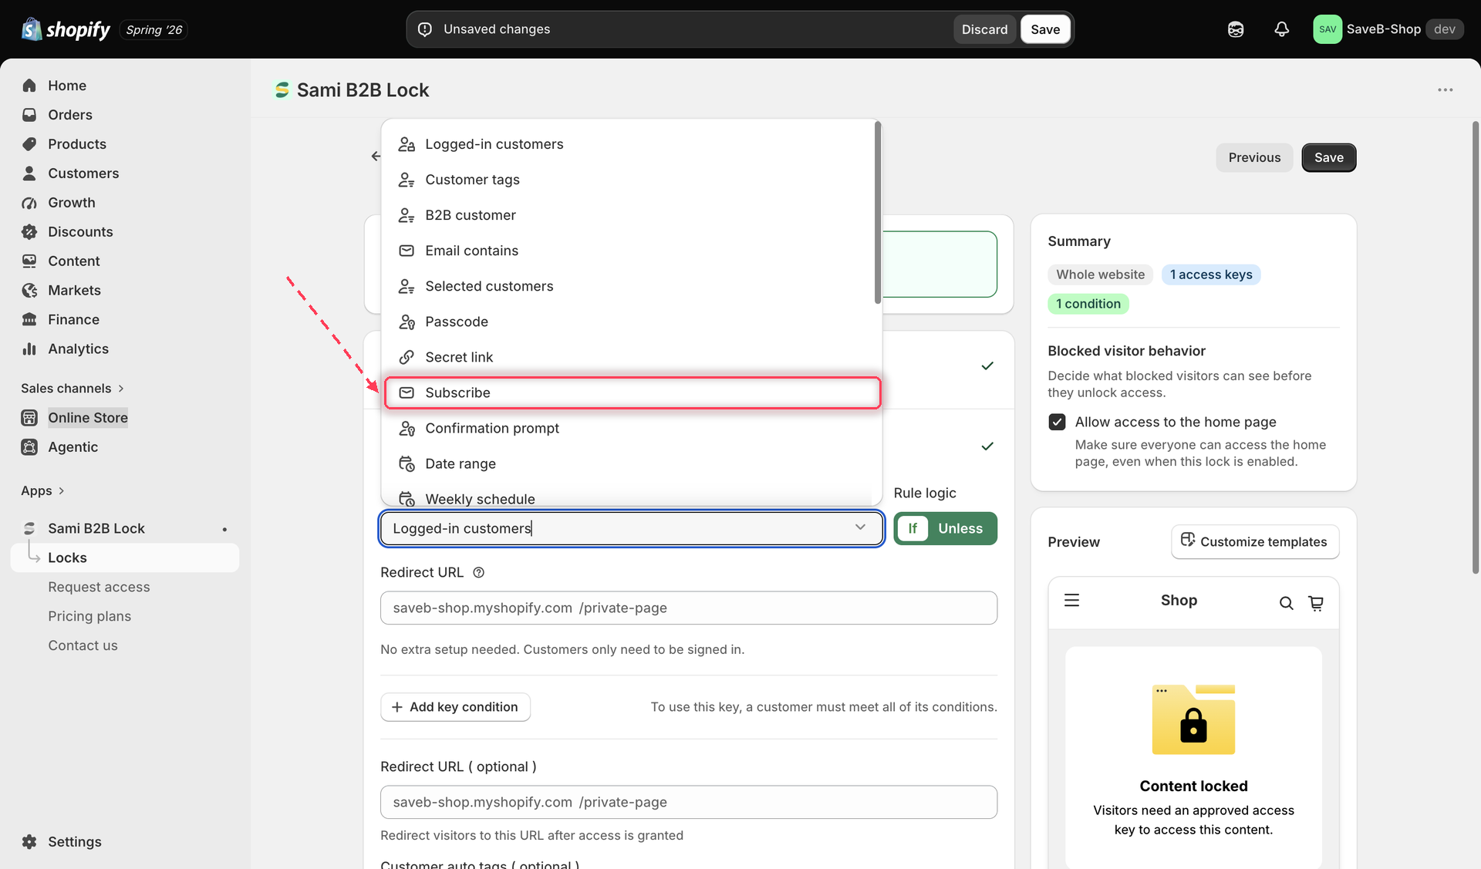1481x869 pixels.
Task: Choose Email contains from the condition list
Action: click(632, 251)
